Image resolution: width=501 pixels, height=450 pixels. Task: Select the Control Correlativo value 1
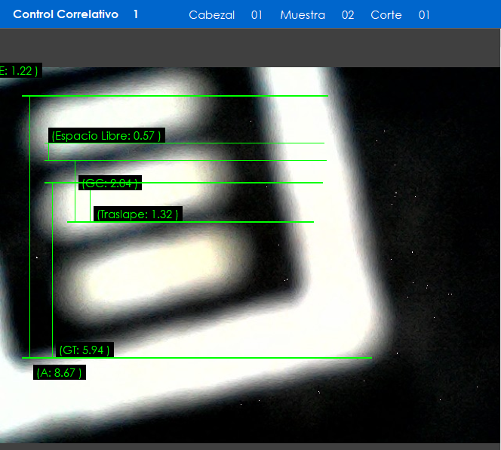(136, 14)
